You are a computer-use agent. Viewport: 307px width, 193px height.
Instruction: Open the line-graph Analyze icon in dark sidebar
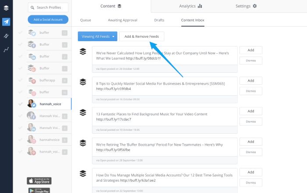pyautogui.click(x=6, y=50)
